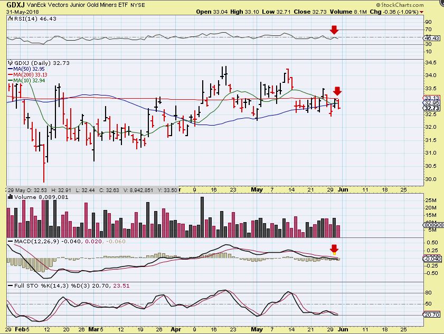This screenshot has height=334, width=444.
Task: Click the NYSE exchange label
Action: click(x=138, y=5)
